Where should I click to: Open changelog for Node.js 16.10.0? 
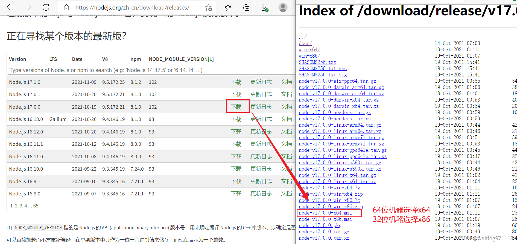(x=261, y=169)
